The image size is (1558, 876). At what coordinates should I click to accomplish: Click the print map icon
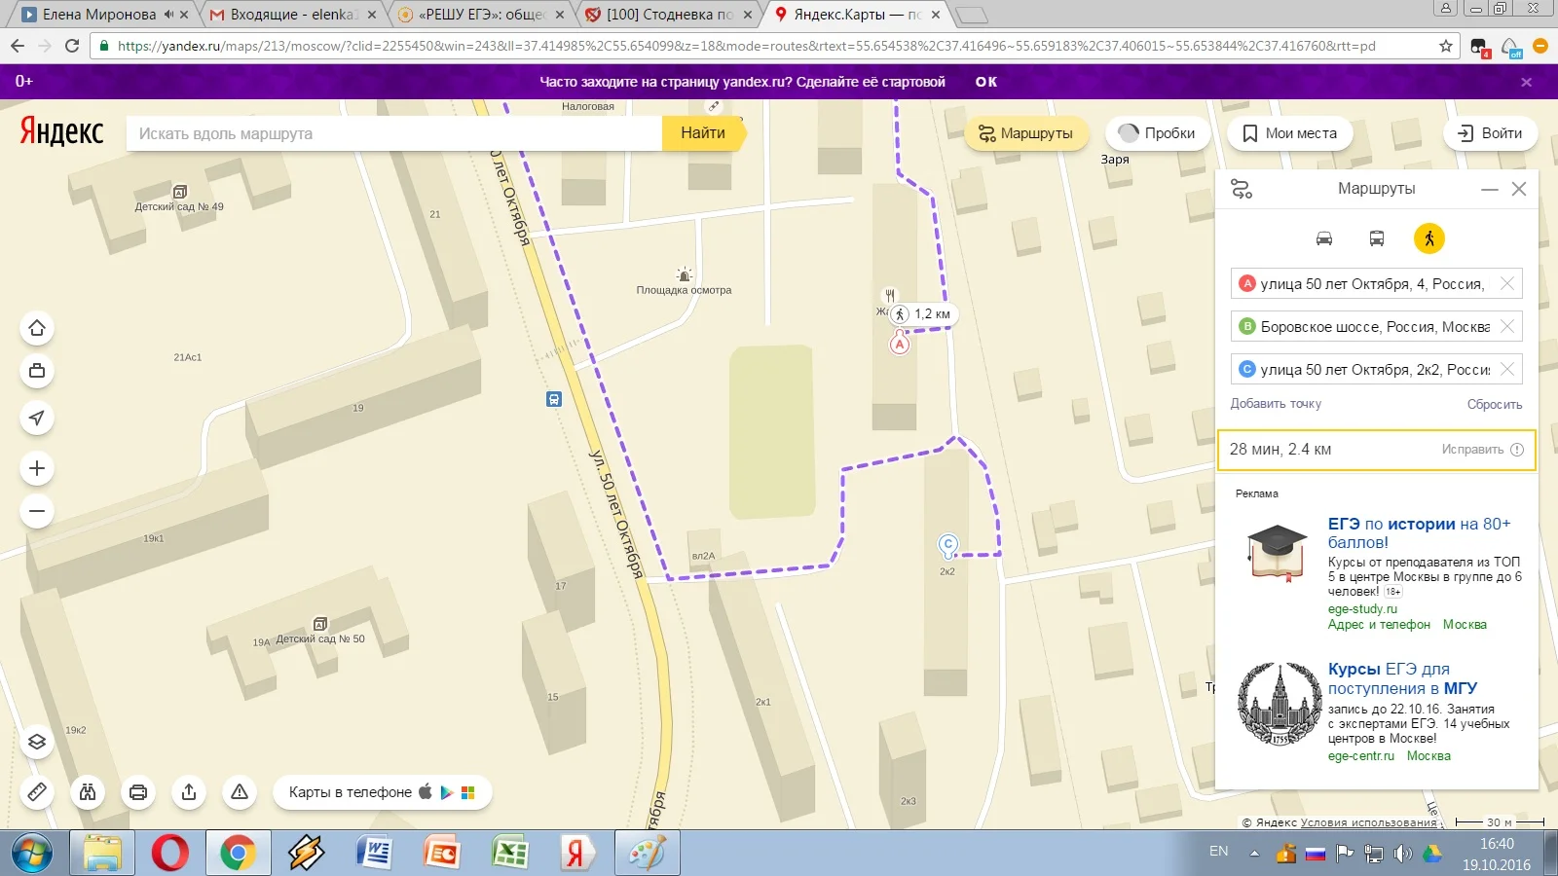click(x=138, y=792)
